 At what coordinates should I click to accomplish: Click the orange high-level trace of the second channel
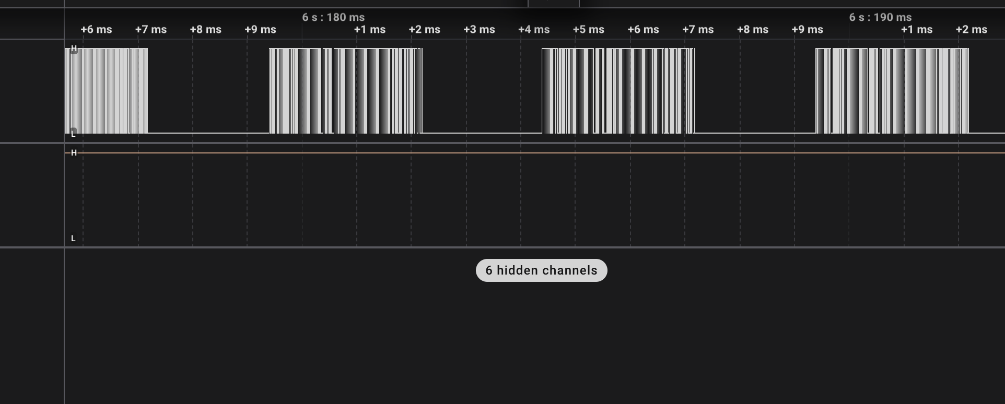tap(522, 153)
